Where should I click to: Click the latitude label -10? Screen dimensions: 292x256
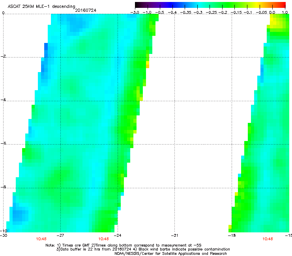tap(4, 231)
